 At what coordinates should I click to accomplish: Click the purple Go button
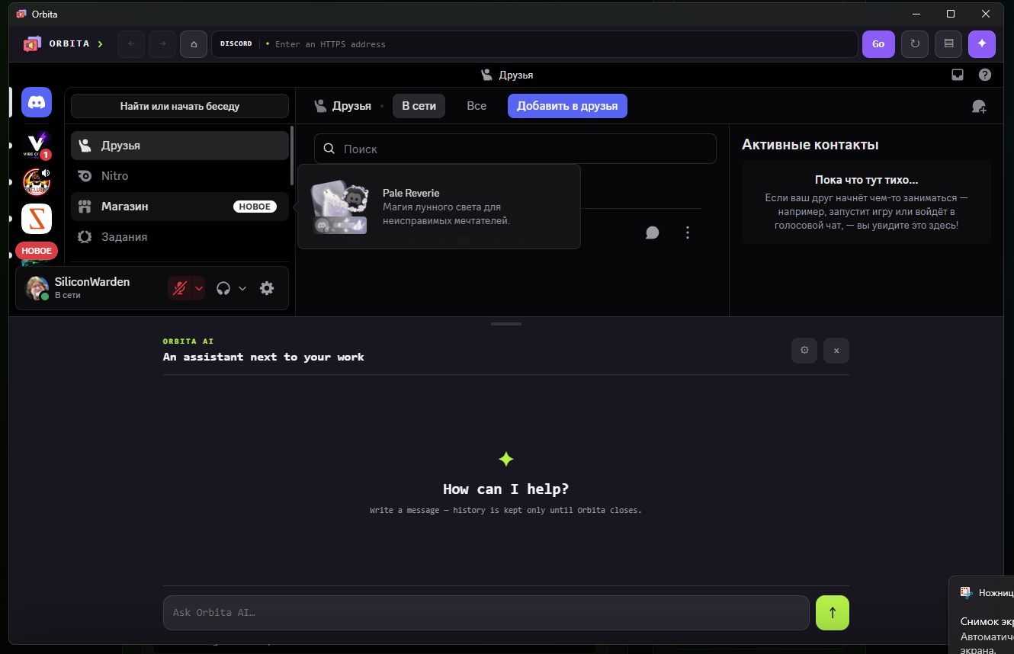878,44
